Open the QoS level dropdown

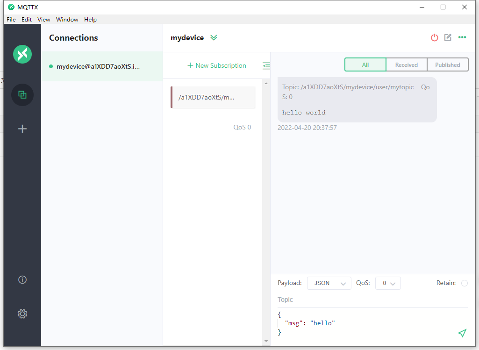coord(388,283)
